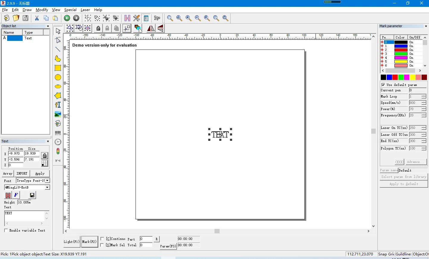Viewport: 429px width, 259px height.
Task: Click the blue italic F font icon
Action: pyautogui.click(x=16, y=195)
